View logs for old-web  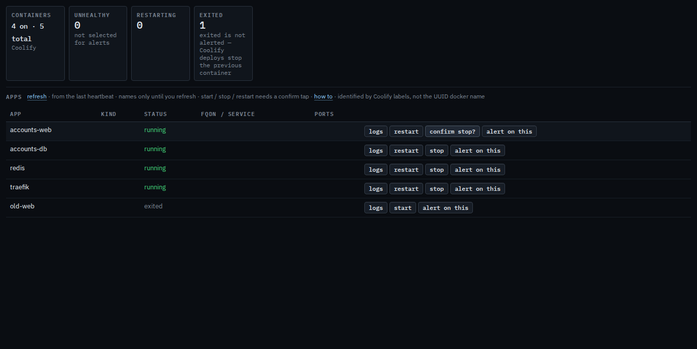click(376, 208)
